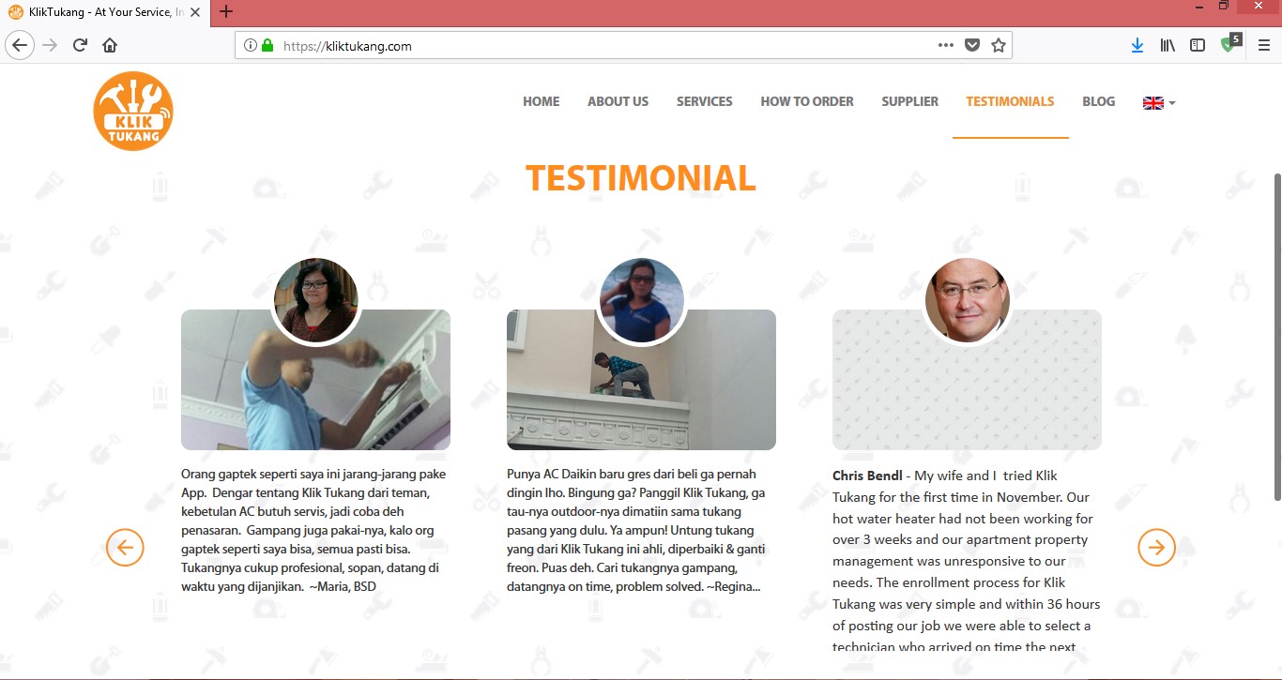The image size is (1282, 680).
Task: Open Firefox hamburger menu
Action: point(1263,45)
